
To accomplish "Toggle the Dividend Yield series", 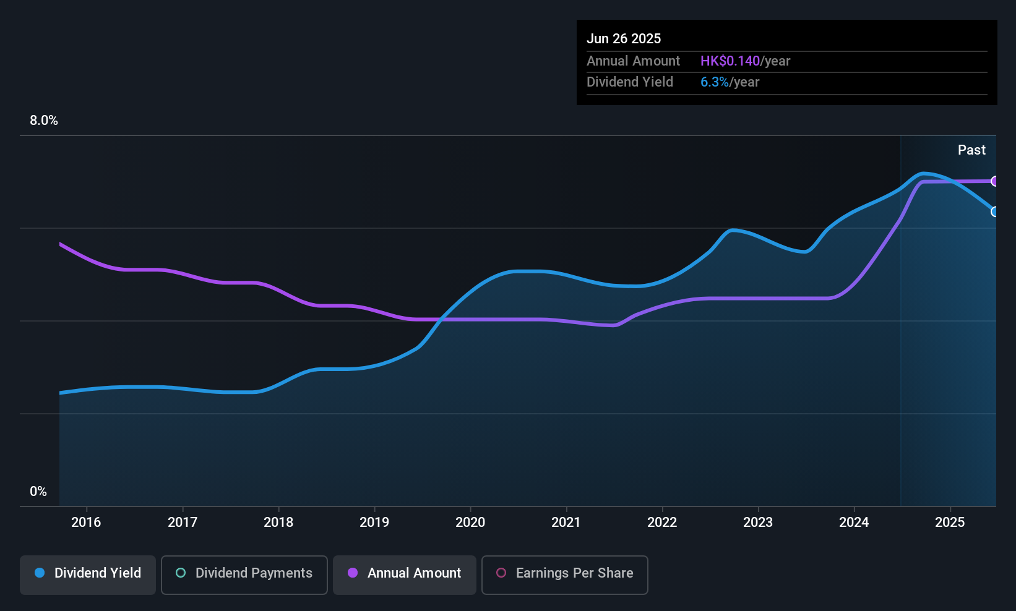I will [x=88, y=575].
